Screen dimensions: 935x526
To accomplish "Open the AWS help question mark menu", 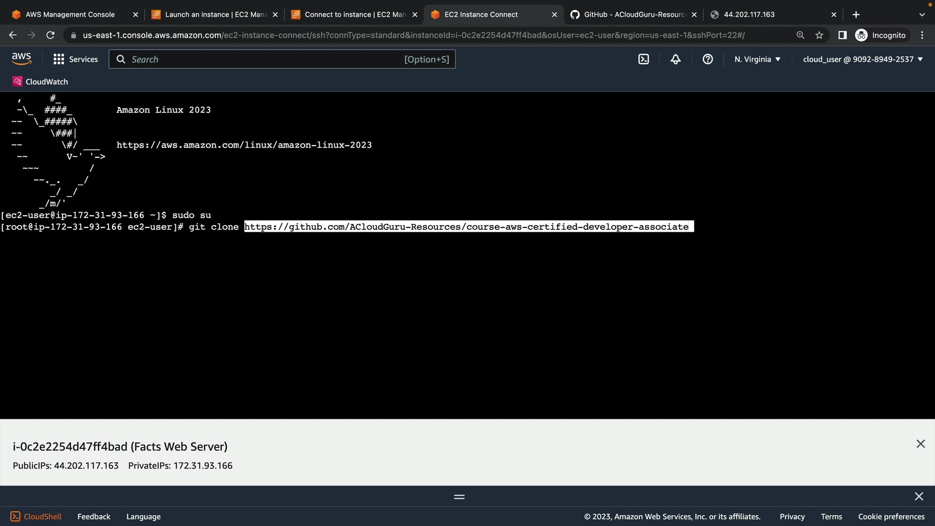I will tap(708, 59).
